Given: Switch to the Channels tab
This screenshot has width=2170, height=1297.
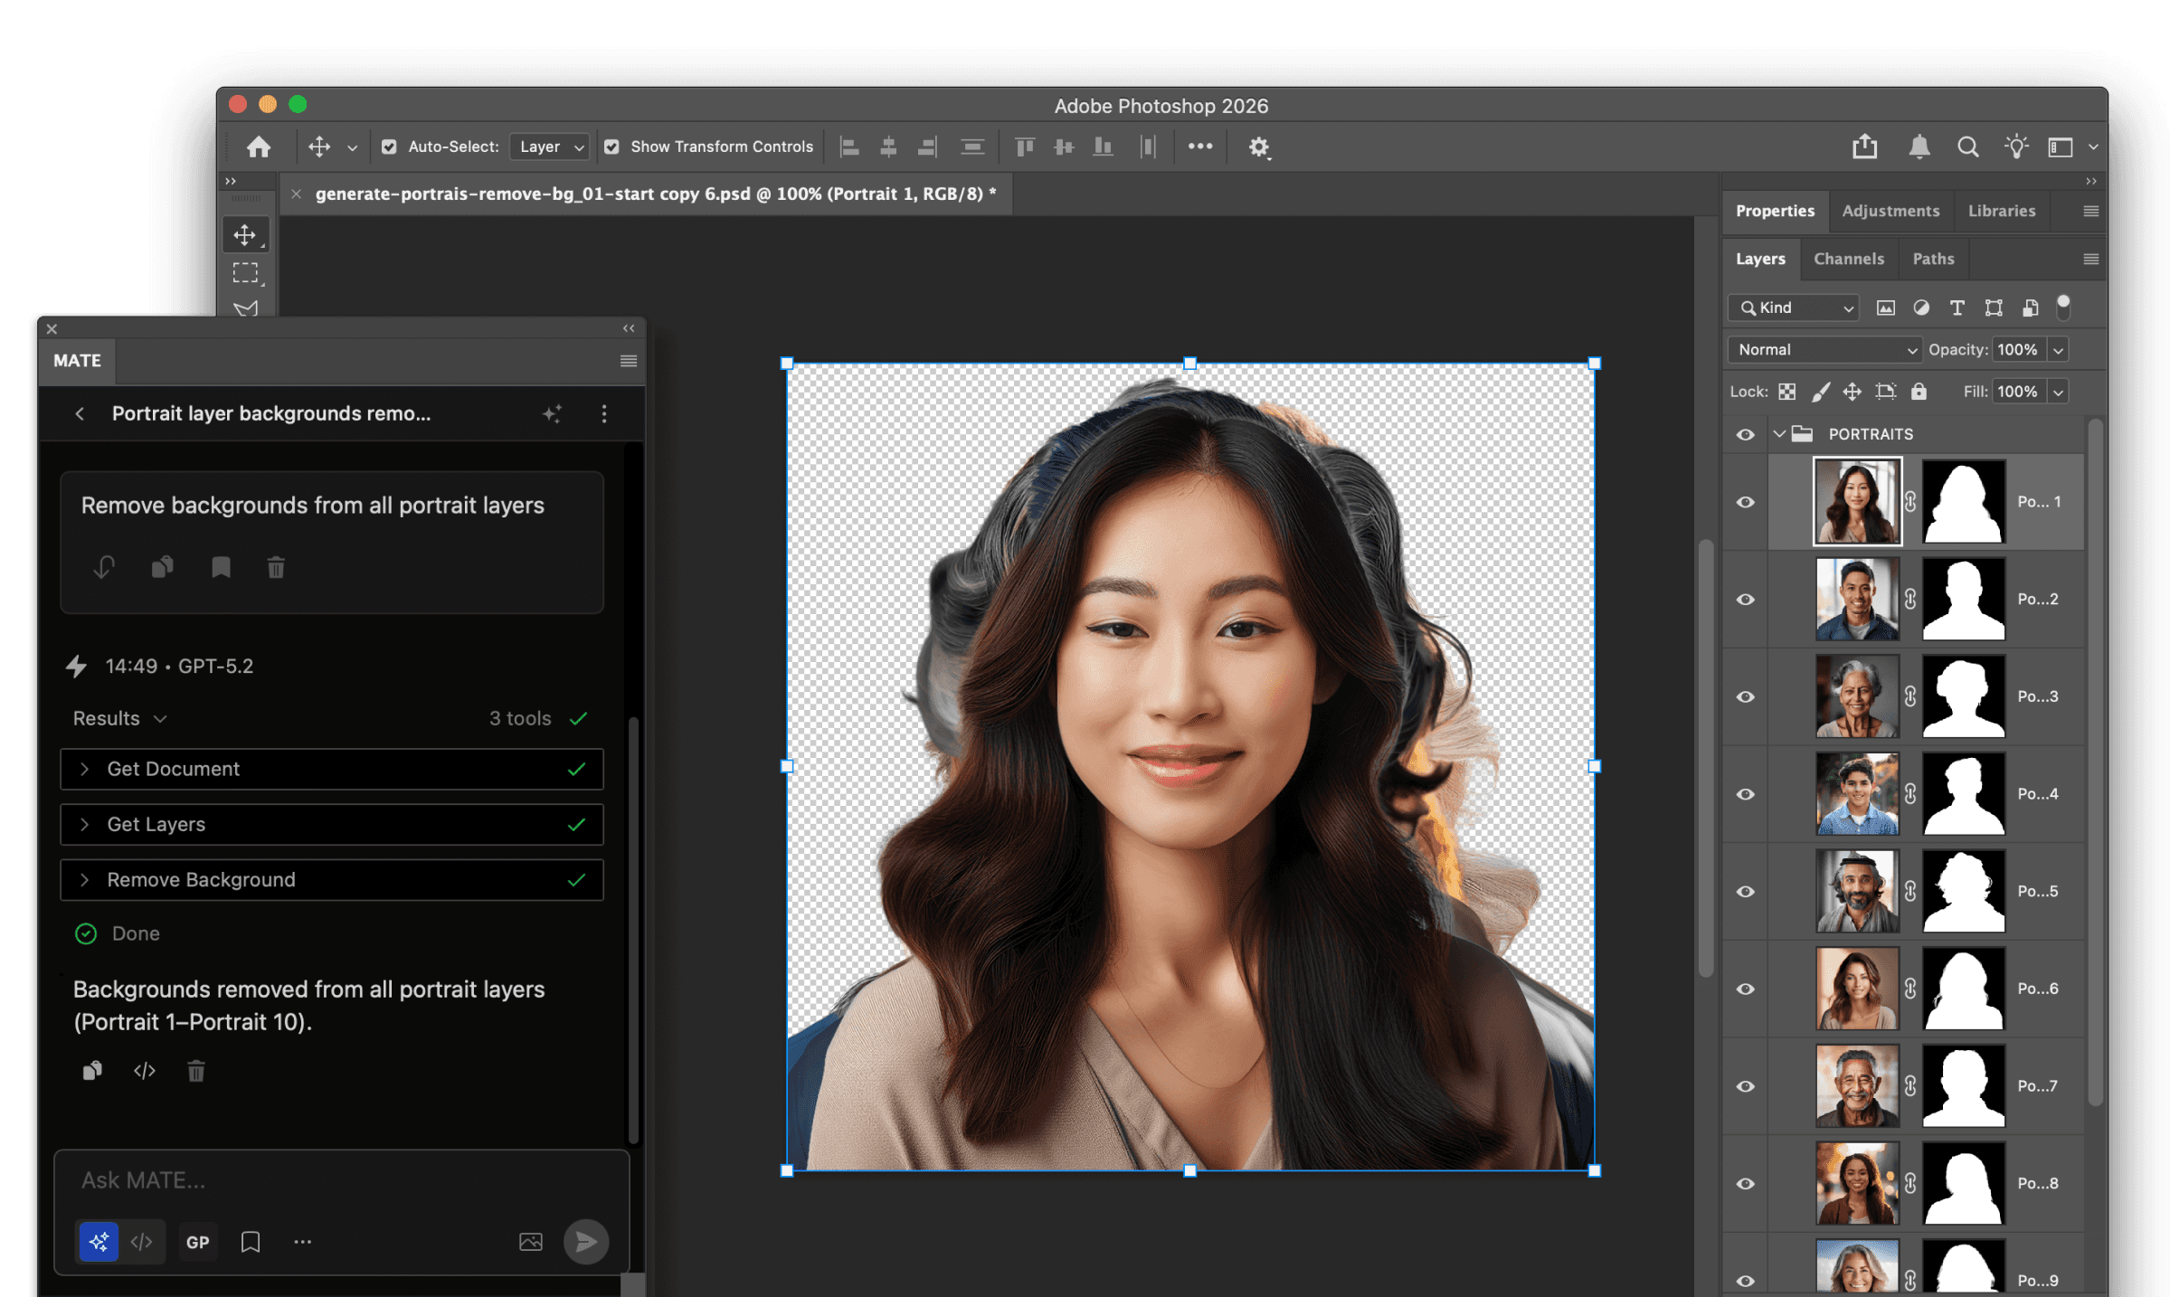Looking at the screenshot, I should tap(1848, 259).
